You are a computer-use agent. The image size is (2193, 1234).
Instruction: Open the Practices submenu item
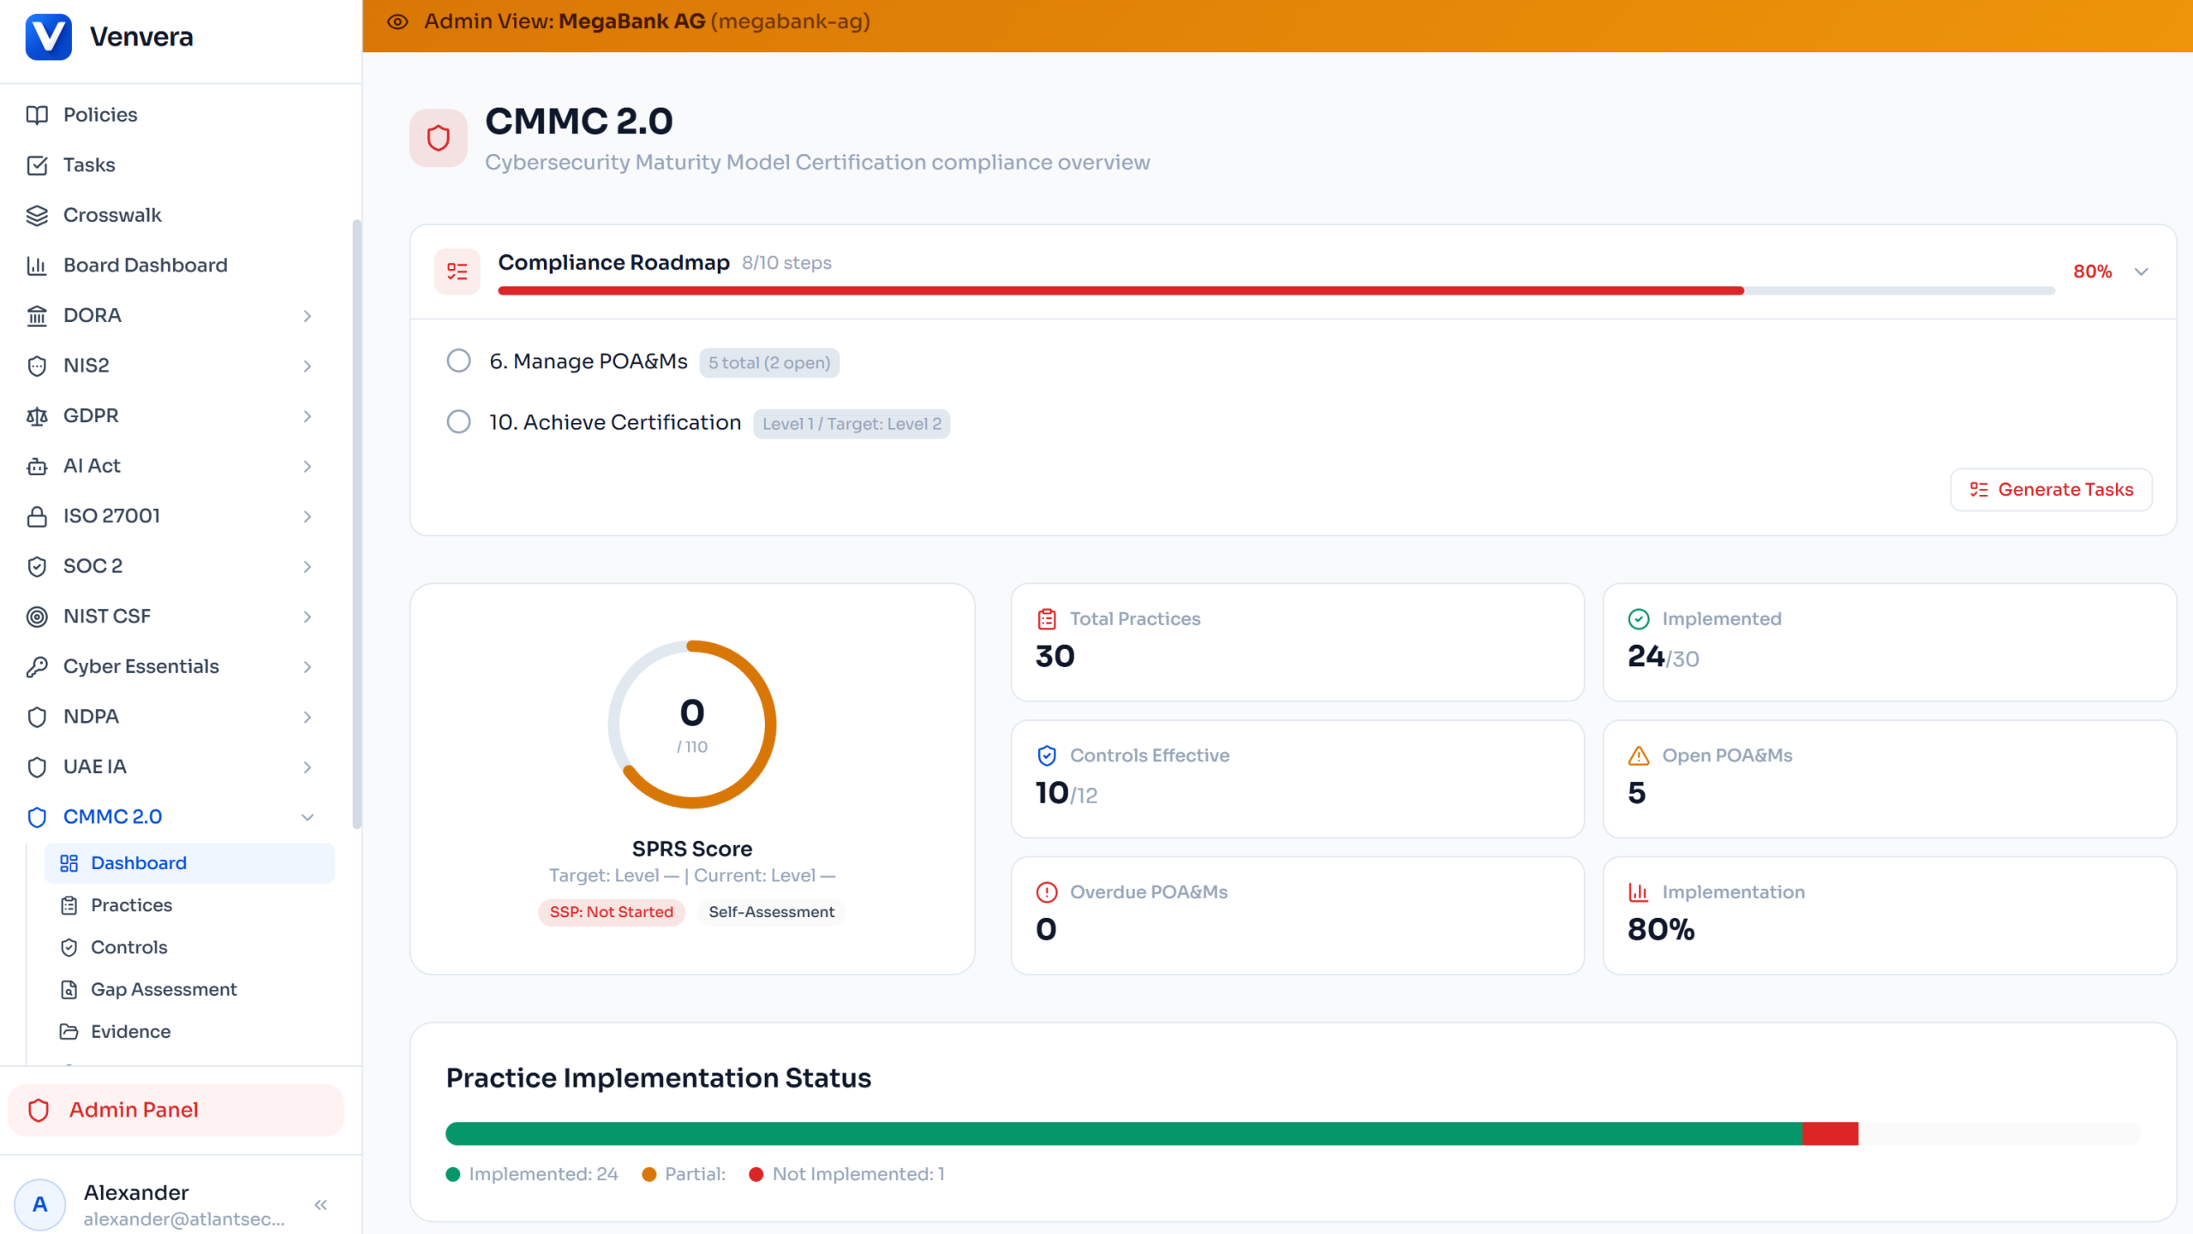click(x=131, y=905)
